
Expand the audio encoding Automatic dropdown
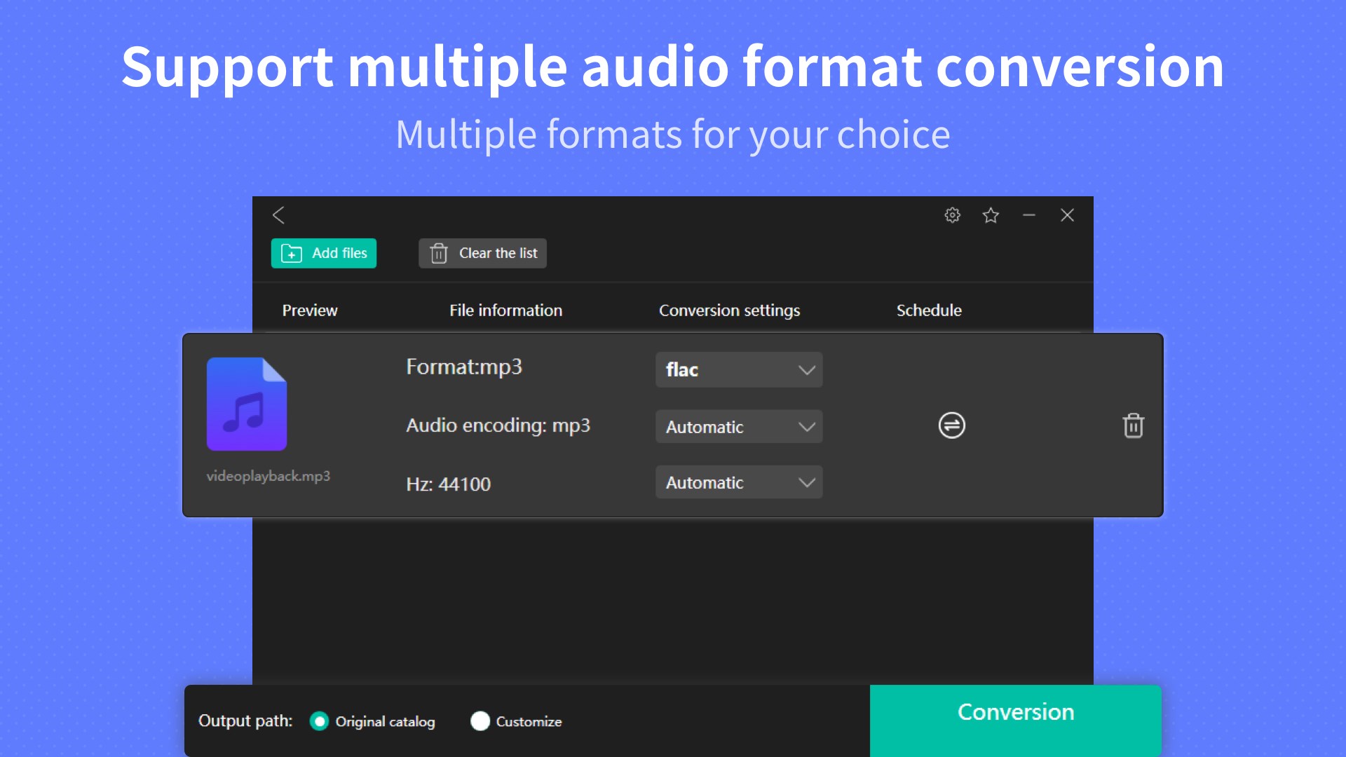coord(739,426)
